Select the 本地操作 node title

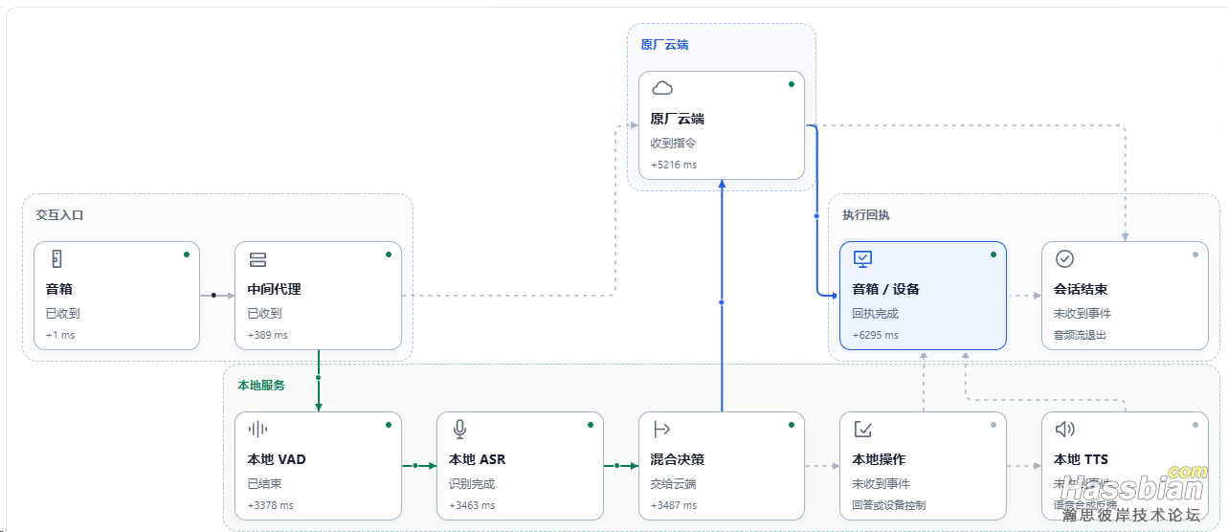(879, 459)
